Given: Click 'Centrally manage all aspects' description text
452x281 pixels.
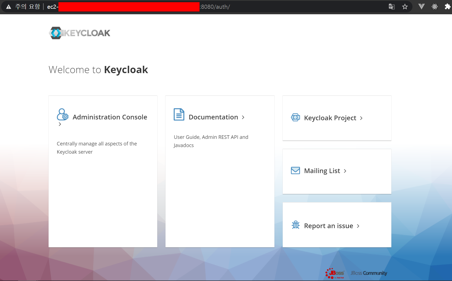Looking at the screenshot, I should pos(97,148).
